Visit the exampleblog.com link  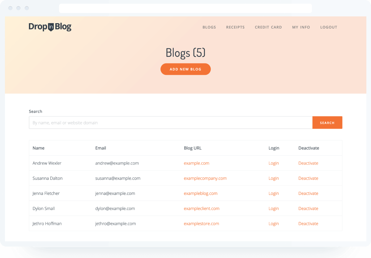click(200, 194)
